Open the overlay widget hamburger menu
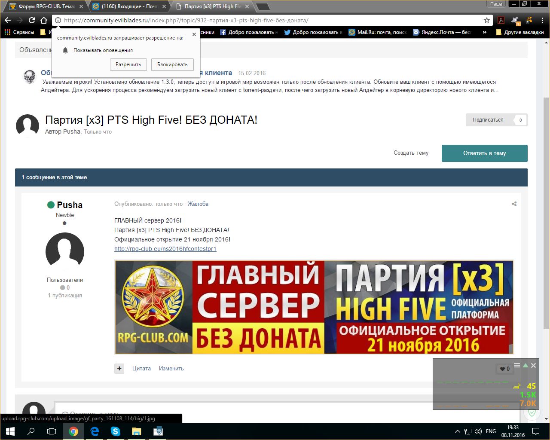The image size is (550, 440). pos(517,366)
